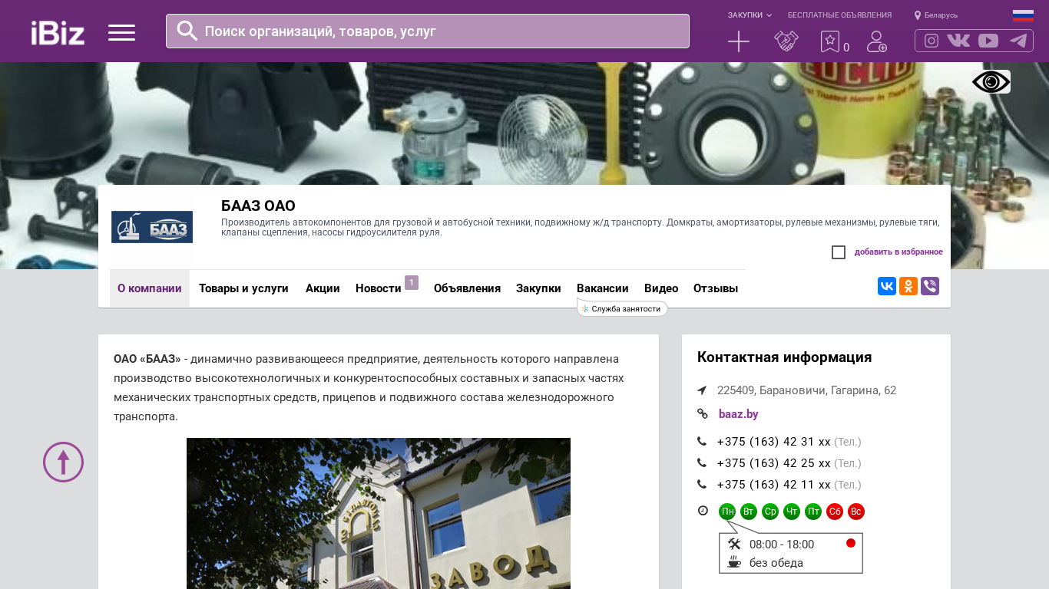Click the factory building photo
This screenshot has width=1049, height=589.
pyautogui.click(x=379, y=513)
